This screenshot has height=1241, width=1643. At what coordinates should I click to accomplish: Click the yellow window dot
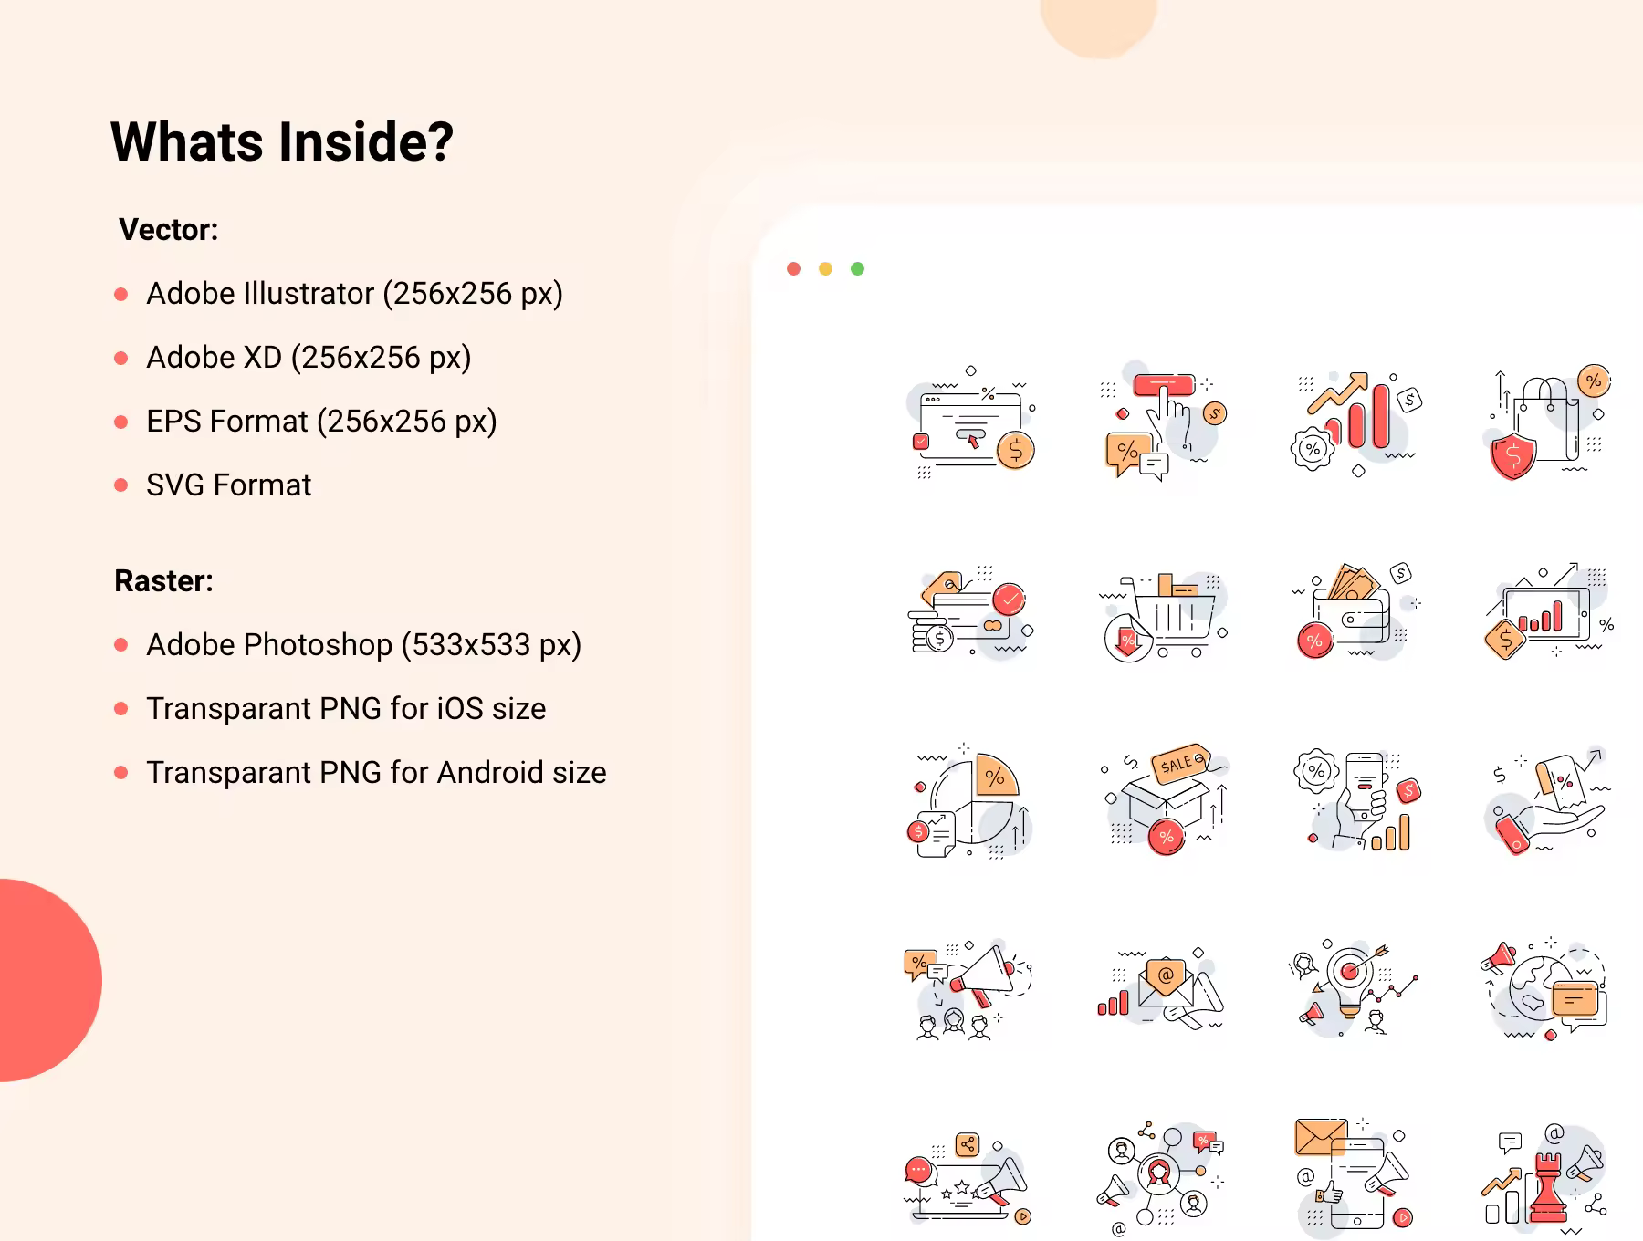pyautogui.click(x=825, y=268)
